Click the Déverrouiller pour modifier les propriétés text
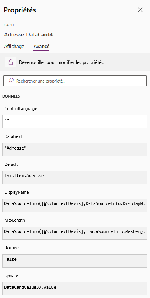The width and height of the screenshot is (150, 298). point(61,62)
